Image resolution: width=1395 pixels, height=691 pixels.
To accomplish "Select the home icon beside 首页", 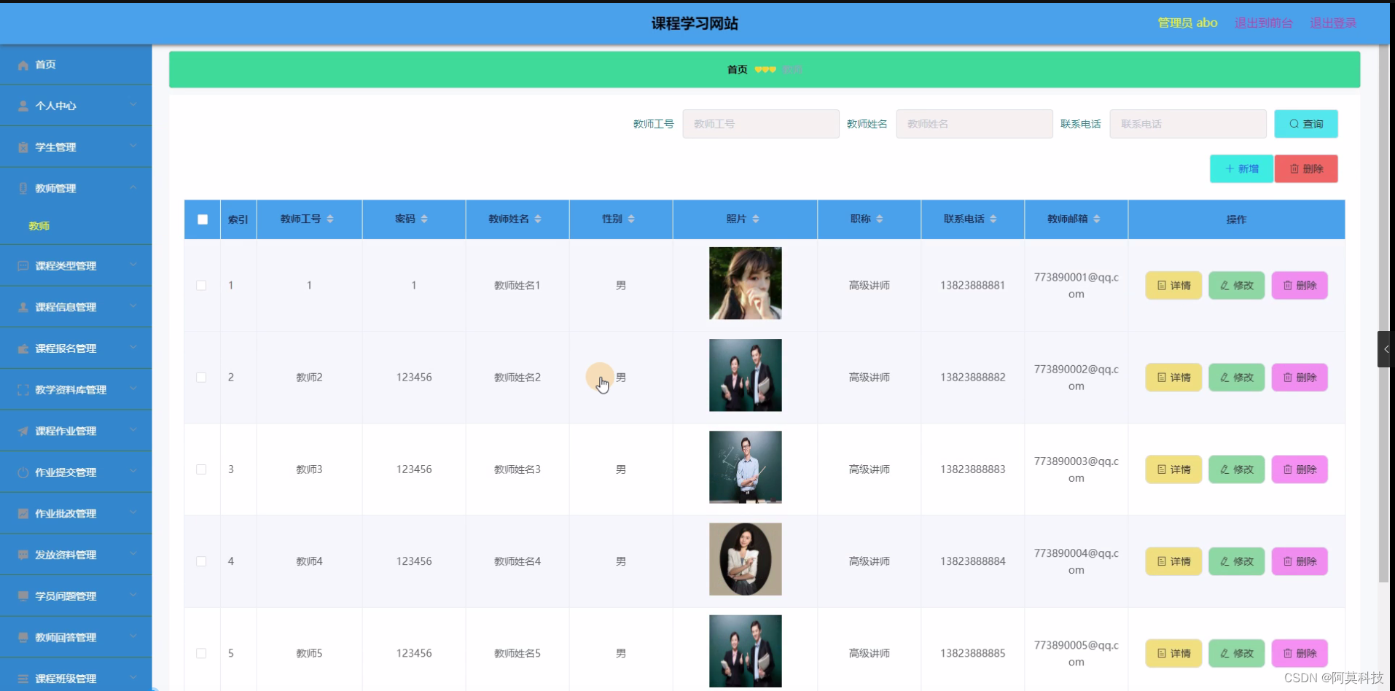I will (23, 65).
